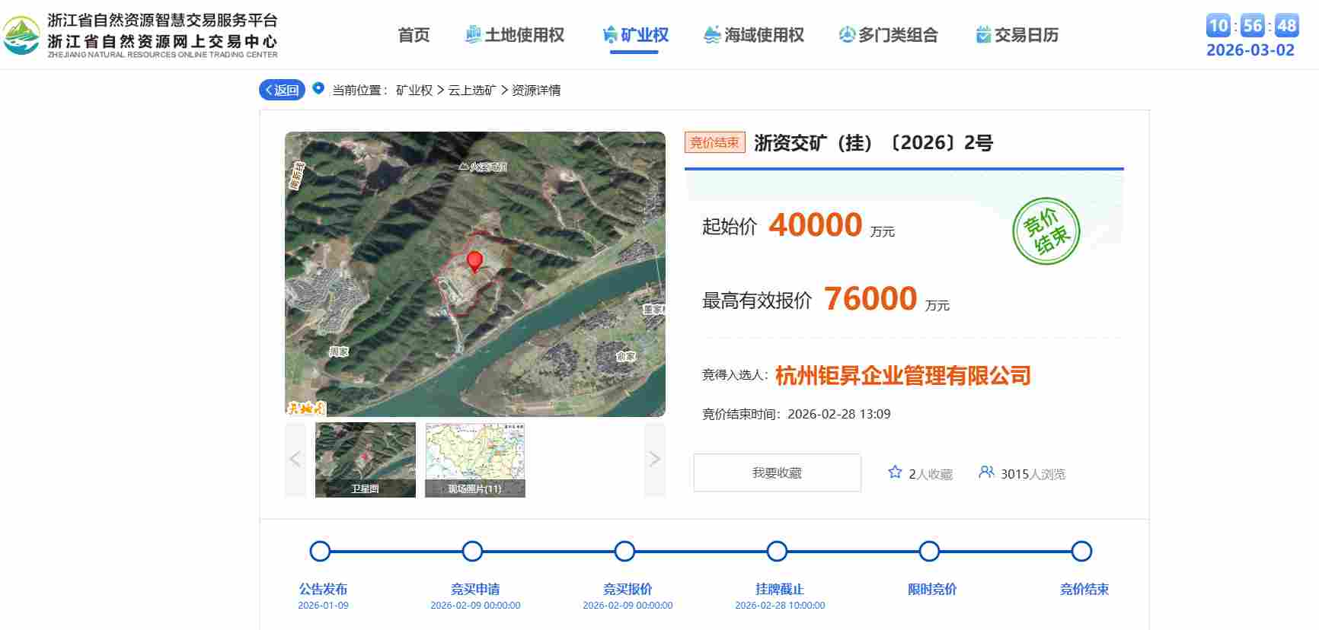Click the 我要收藏 button

tap(778, 473)
